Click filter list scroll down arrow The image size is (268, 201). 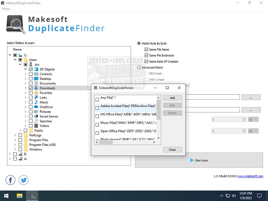click(x=158, y=138)
